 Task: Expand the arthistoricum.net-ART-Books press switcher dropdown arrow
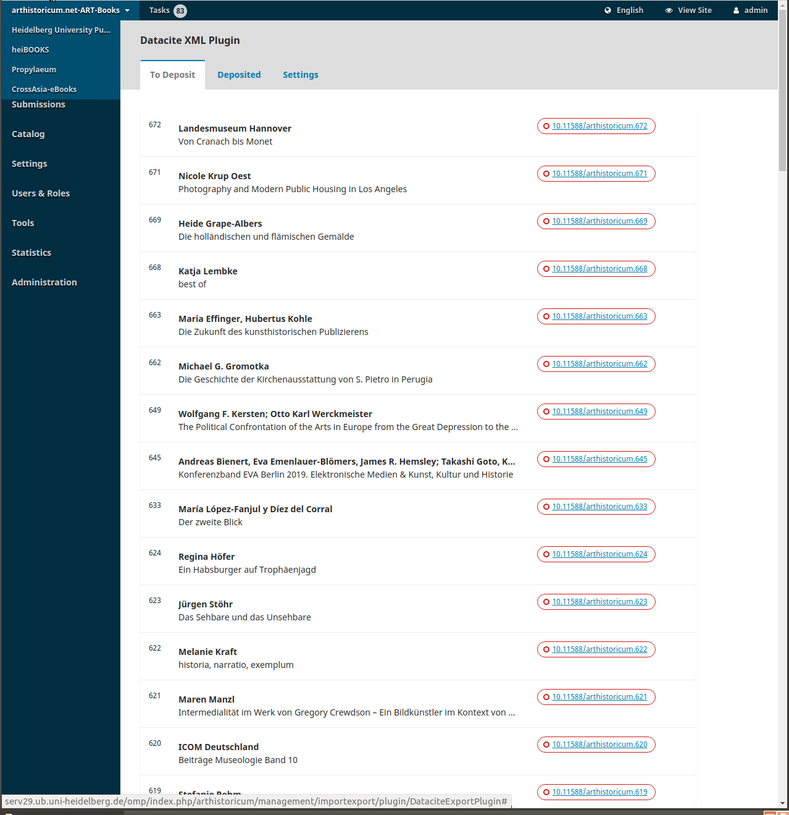click(127, 11)
